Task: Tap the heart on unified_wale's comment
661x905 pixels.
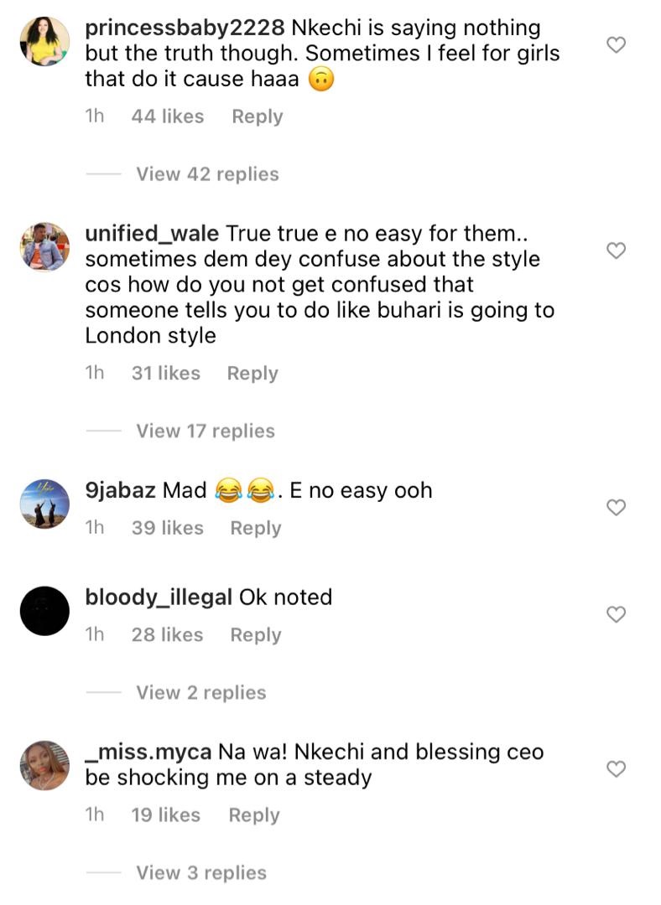Action: click(x=617, y=251)
